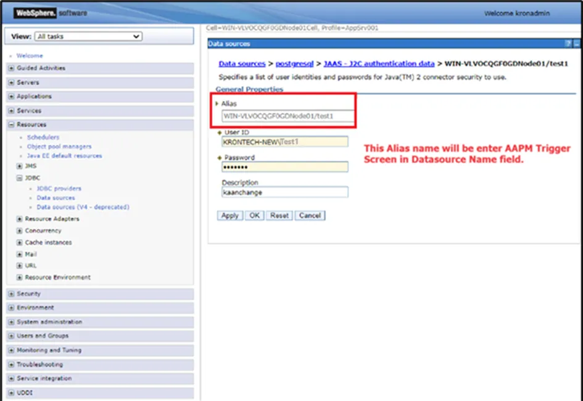Click the Reset button
Screen dimensions: 583x401
(x=279, y=215)
